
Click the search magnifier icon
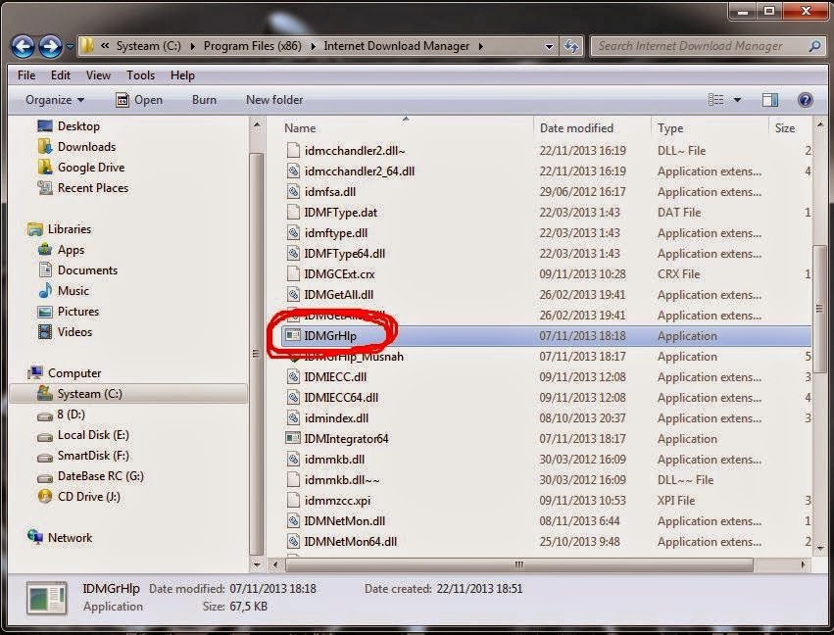click(x=814, y=46)
